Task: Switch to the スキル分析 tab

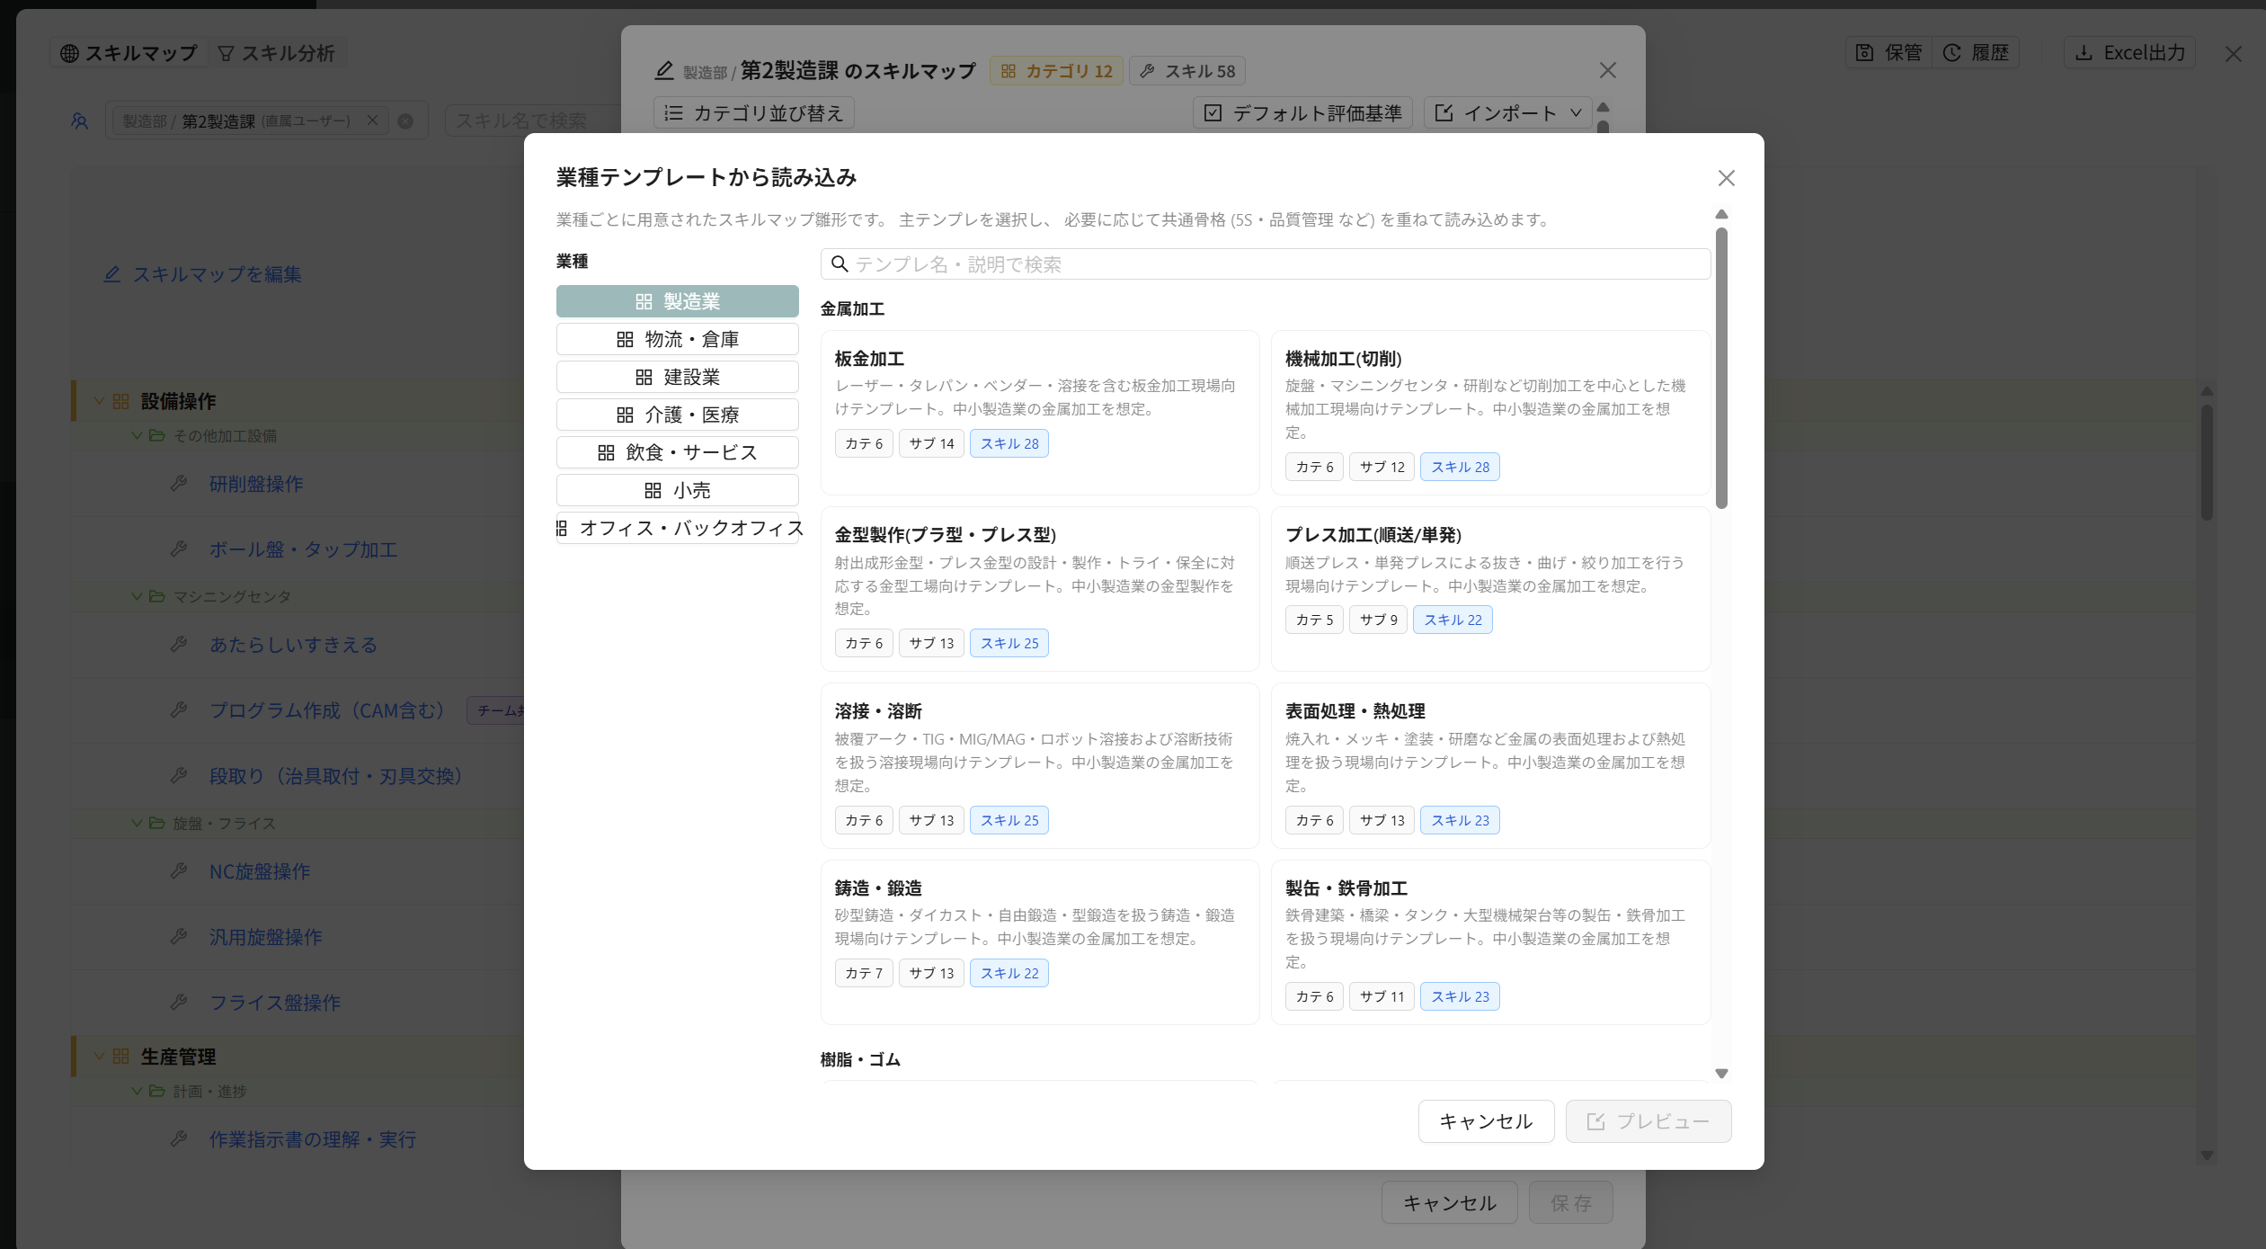Action: click(x=277, y=53)
